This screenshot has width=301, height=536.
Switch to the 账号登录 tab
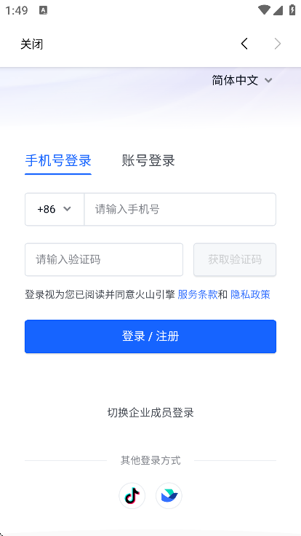click(148, 160)
